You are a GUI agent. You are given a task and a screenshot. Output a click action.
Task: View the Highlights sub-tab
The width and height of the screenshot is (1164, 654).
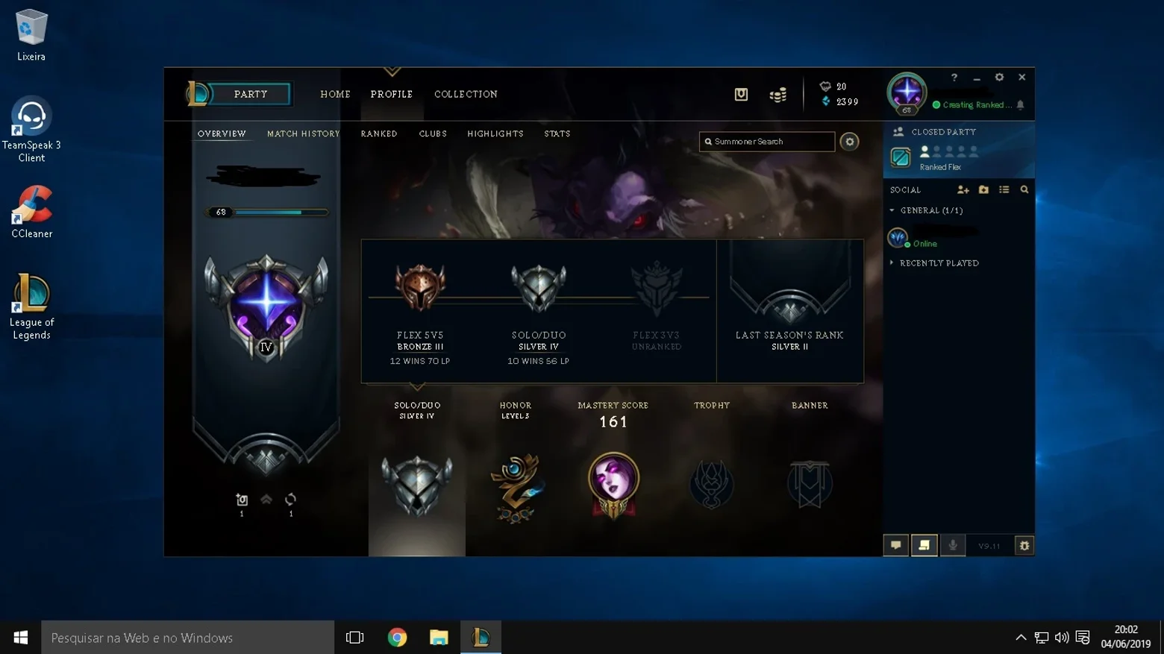pyautogui.click(x=495, y=134)
